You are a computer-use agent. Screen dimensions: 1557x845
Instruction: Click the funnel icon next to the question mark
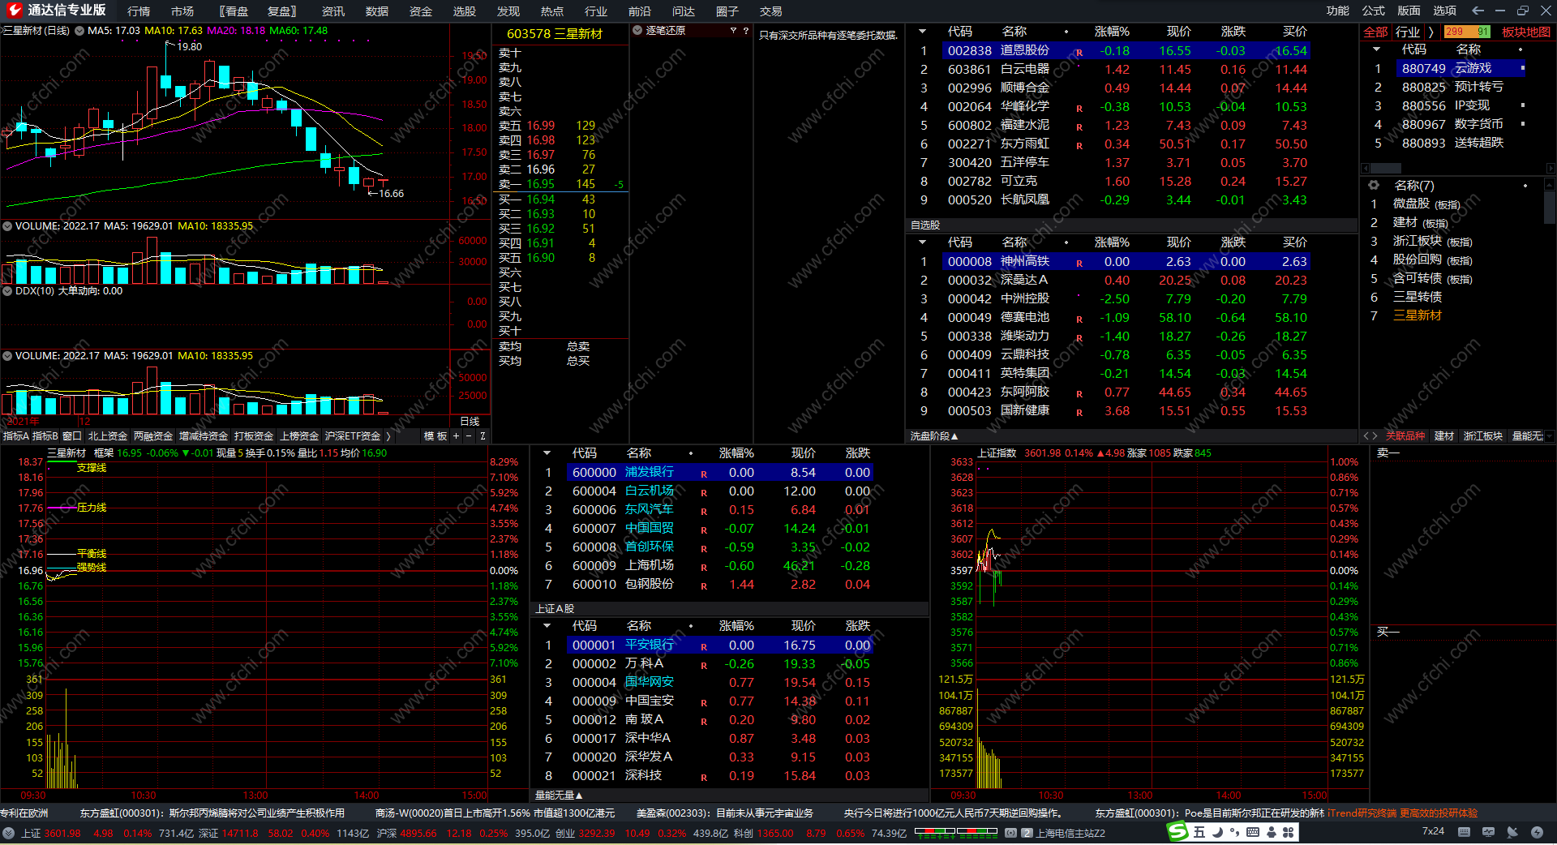(x=733, y=31)
